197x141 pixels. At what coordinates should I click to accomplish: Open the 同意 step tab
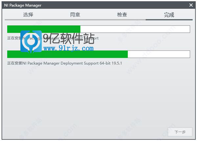tap(75, 15)
